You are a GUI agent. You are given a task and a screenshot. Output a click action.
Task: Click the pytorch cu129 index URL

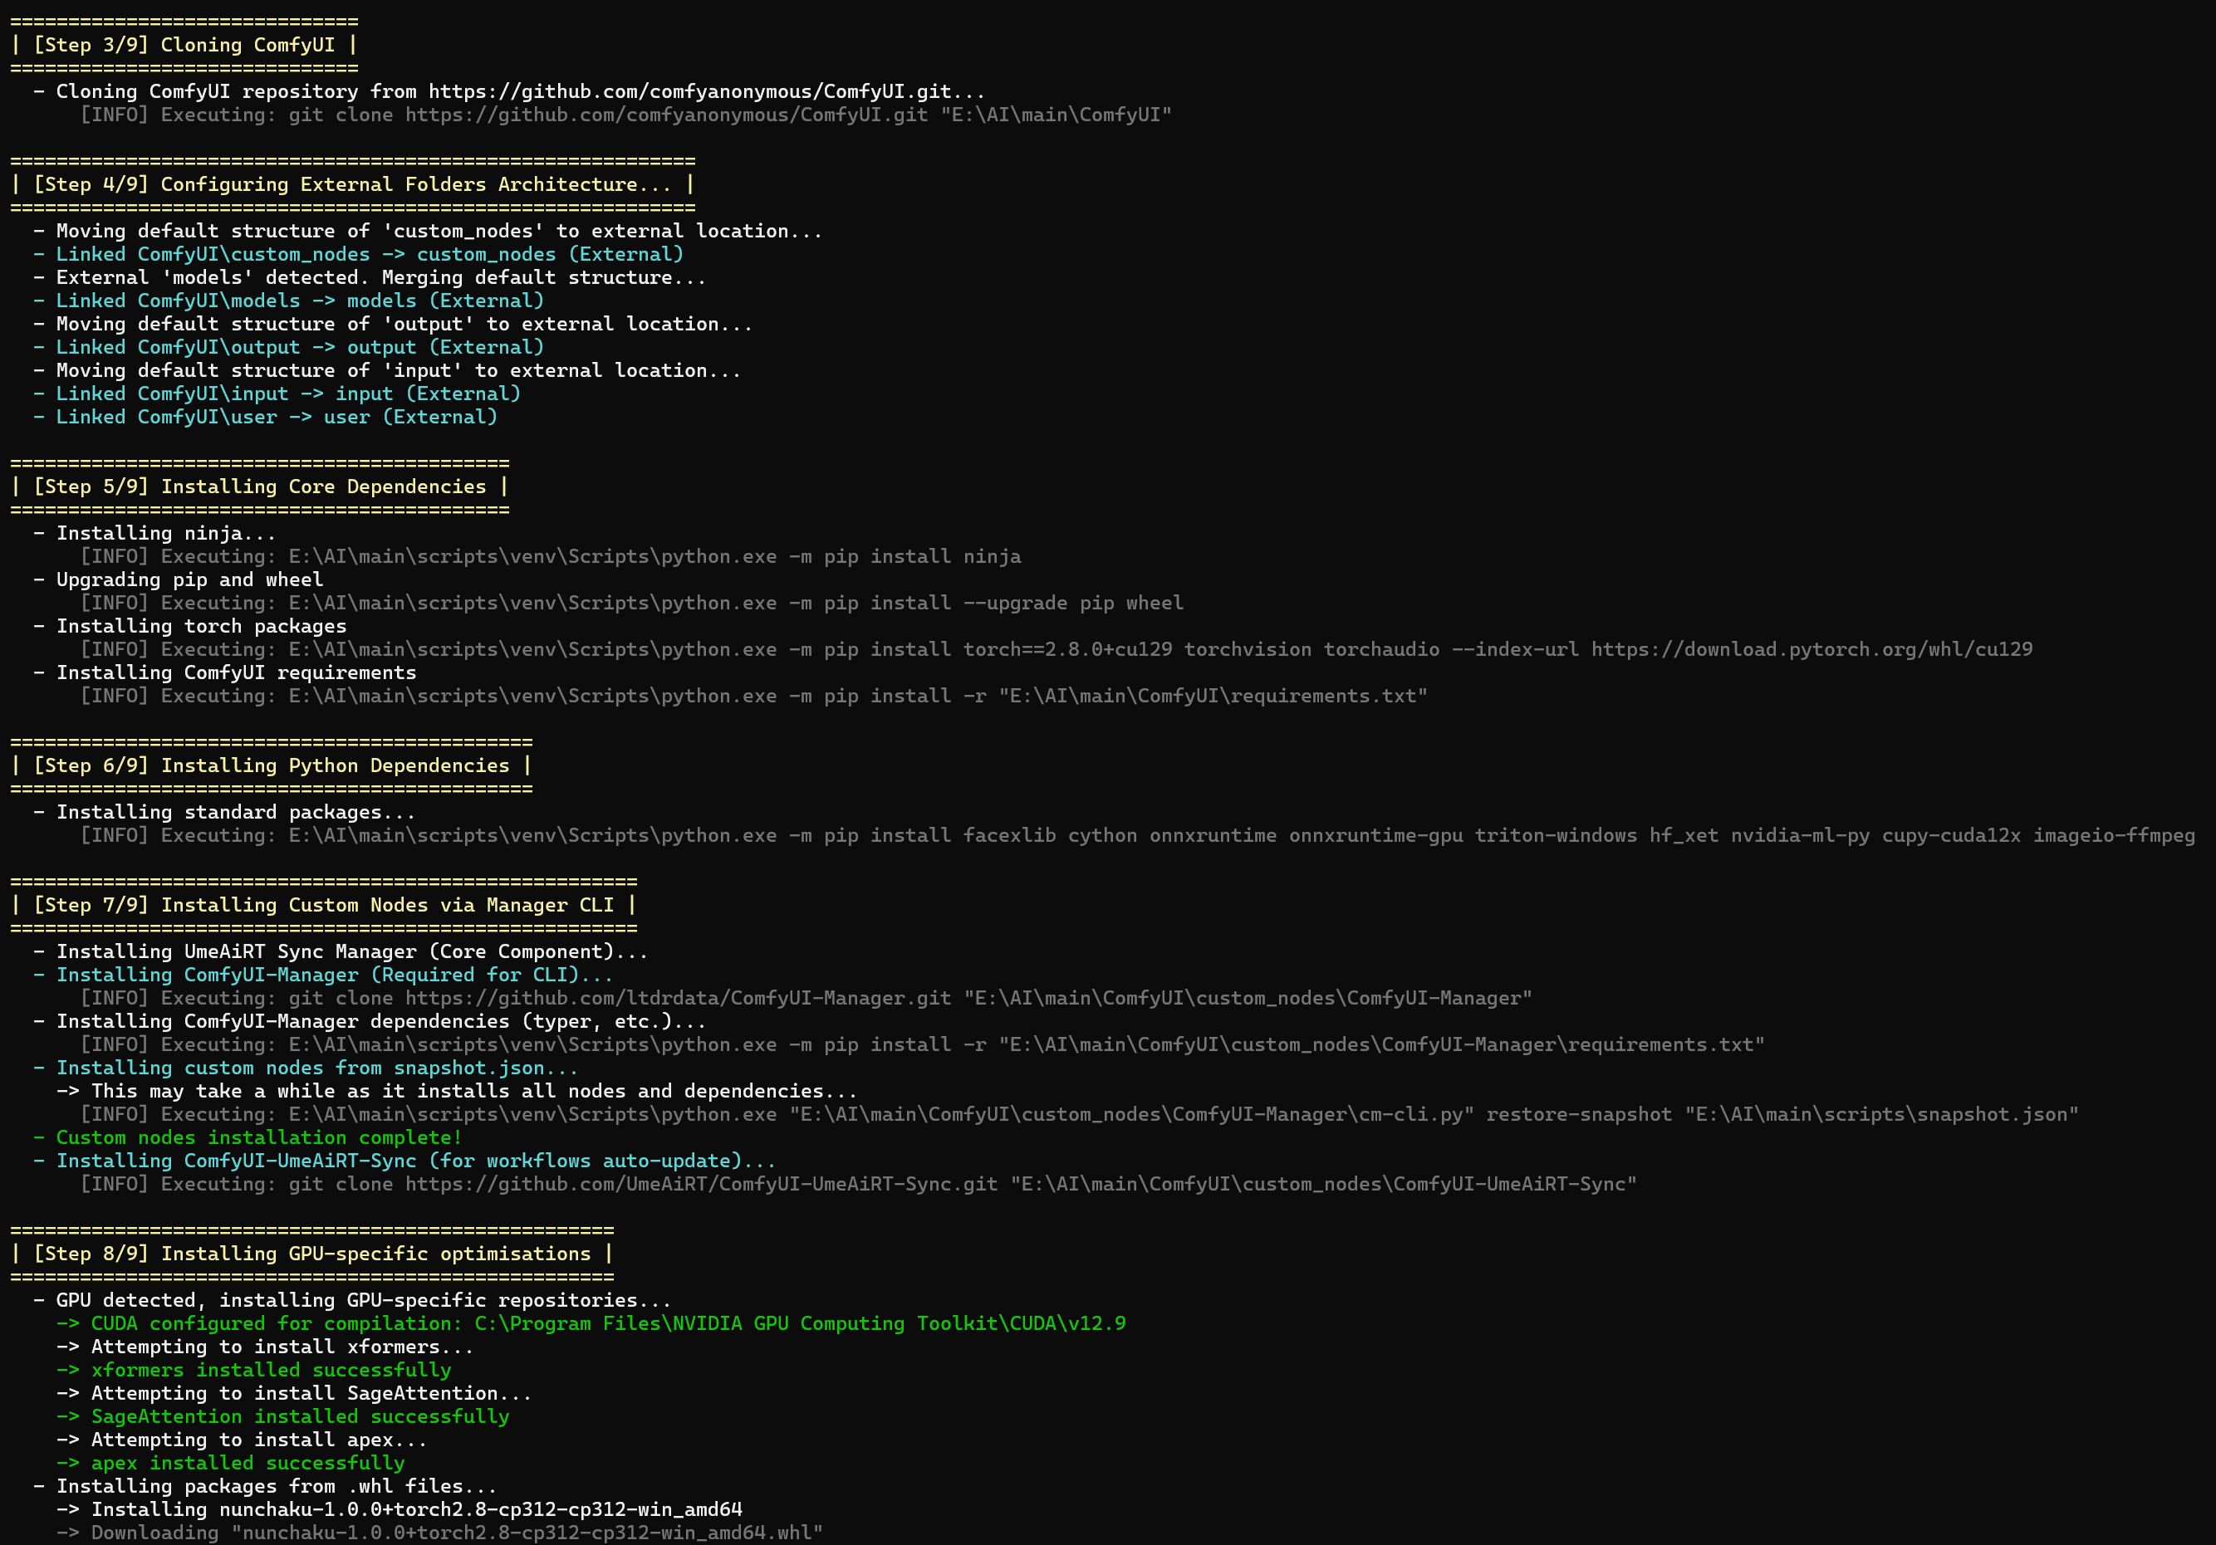1811,649
